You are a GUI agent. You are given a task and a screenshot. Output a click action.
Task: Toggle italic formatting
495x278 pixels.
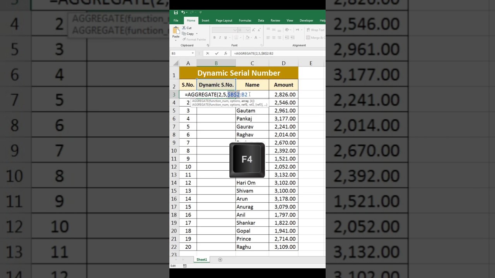[220, 37]
